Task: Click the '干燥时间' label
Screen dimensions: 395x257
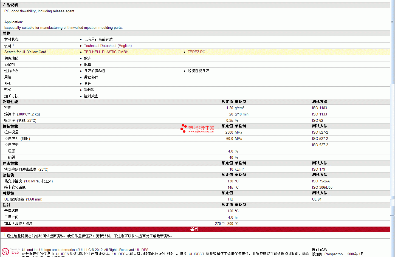Action: coord(12,217)
